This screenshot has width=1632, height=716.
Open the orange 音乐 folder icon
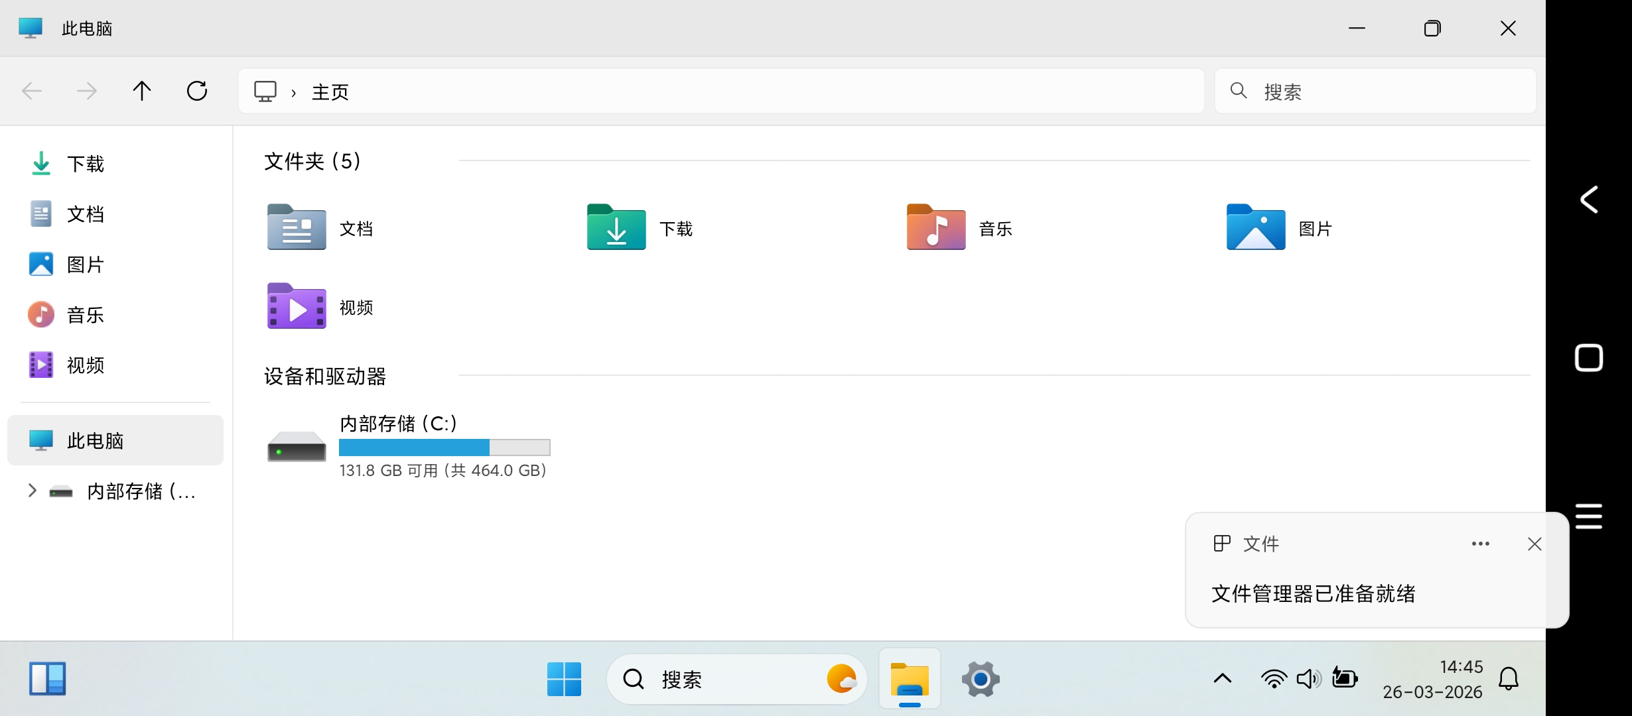click(x=936, y=227)
